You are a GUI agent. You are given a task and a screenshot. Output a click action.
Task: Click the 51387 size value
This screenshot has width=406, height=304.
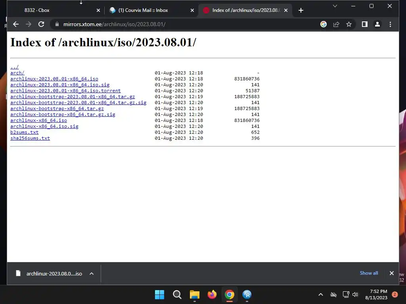tap(253, 91)
